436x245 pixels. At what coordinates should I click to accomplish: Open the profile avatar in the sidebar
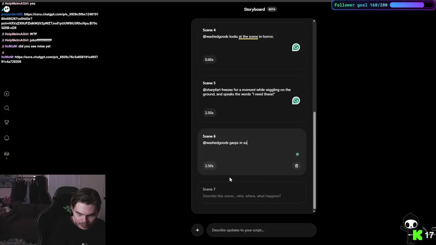6,154
